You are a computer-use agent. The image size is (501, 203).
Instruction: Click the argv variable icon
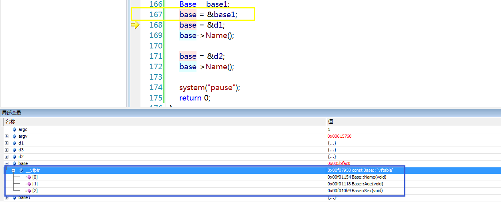click(14, 137)
